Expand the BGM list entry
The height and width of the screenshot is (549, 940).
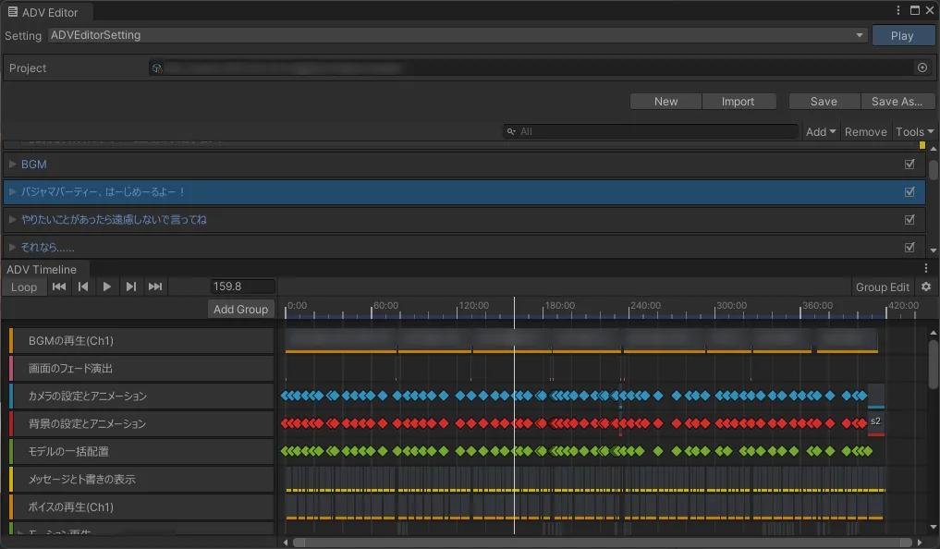[x=13, y=165]
